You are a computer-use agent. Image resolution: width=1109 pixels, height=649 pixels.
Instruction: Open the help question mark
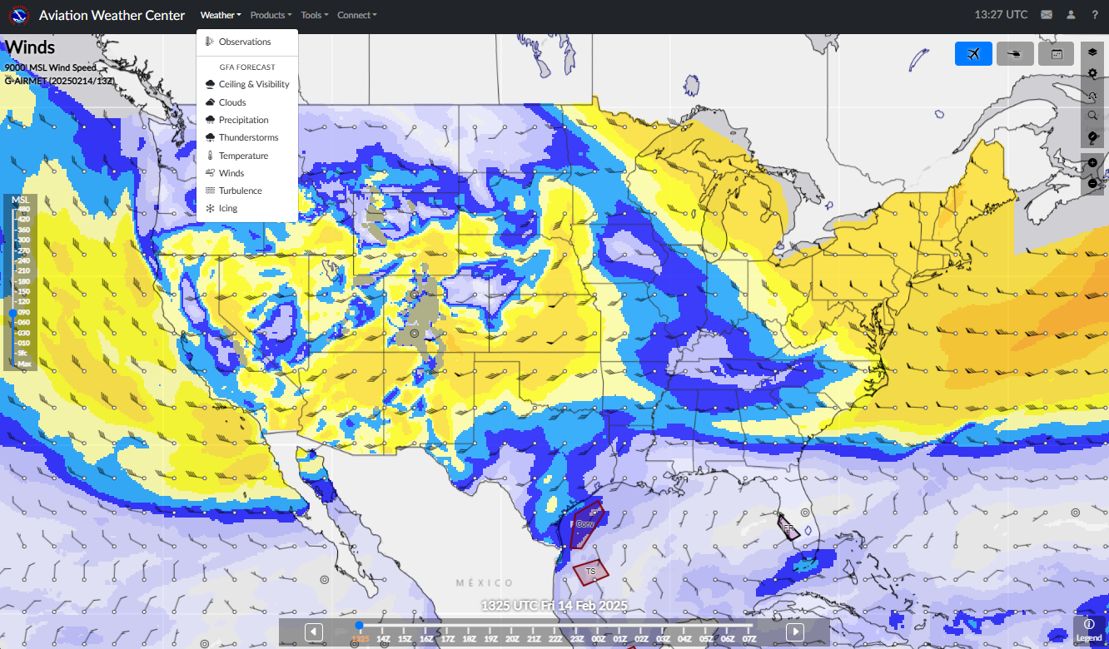click(1095, 15)
